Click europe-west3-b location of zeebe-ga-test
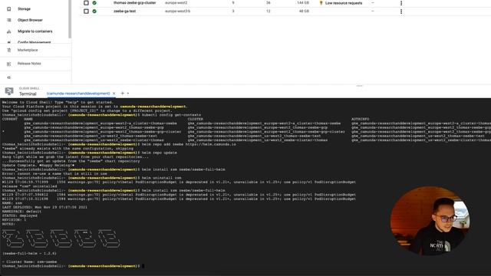 [x=177, y=11]
